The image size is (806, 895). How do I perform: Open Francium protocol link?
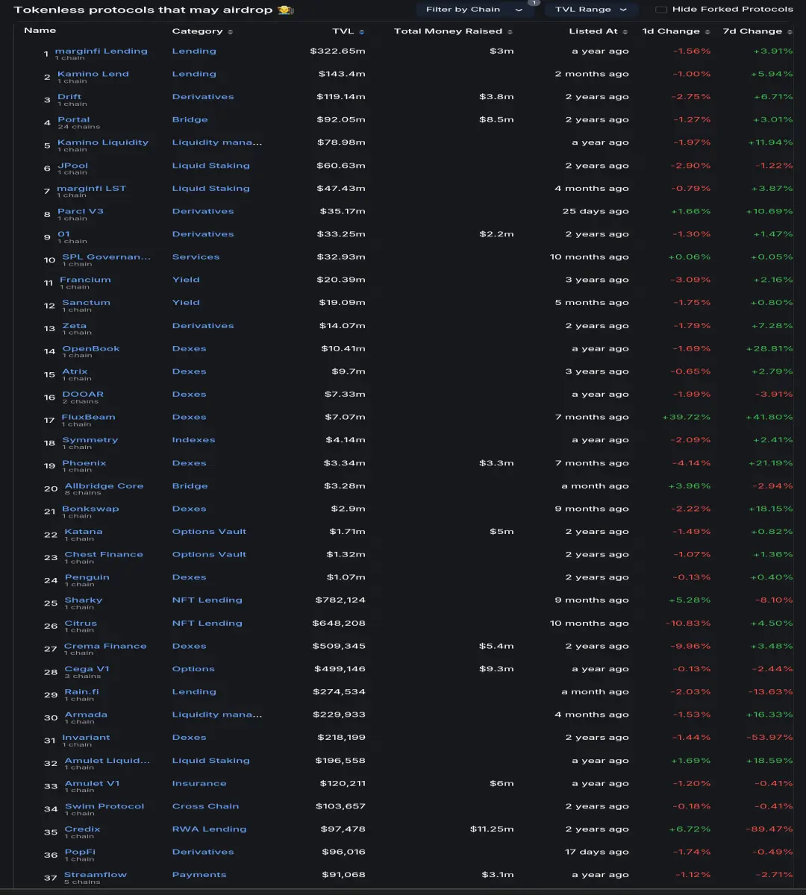pyautogui.click(x=85, y=280)
